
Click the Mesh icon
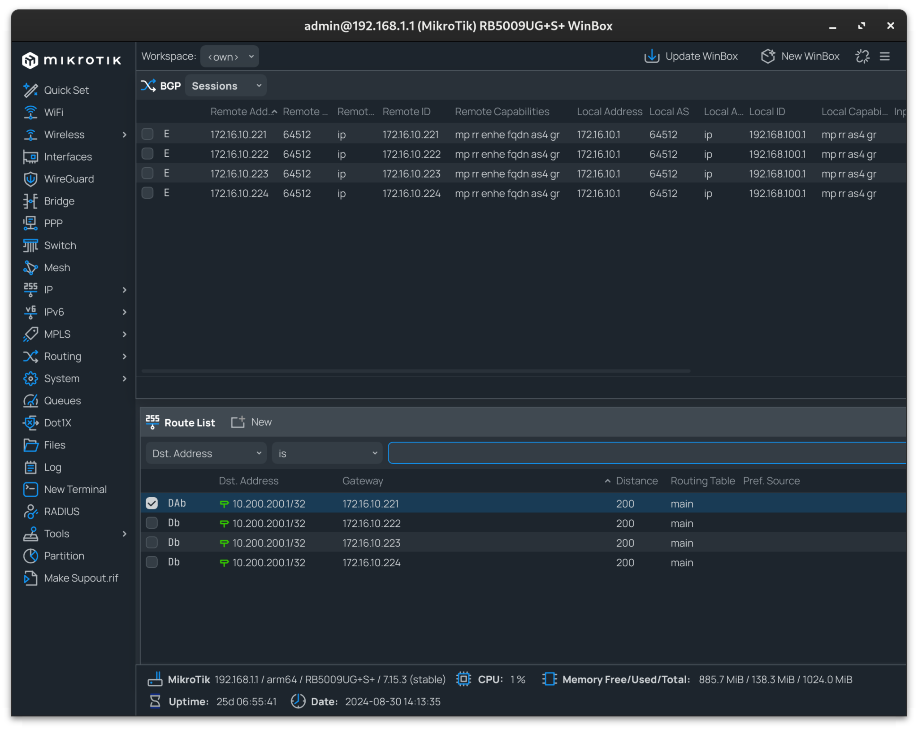[x=30, y=268]
